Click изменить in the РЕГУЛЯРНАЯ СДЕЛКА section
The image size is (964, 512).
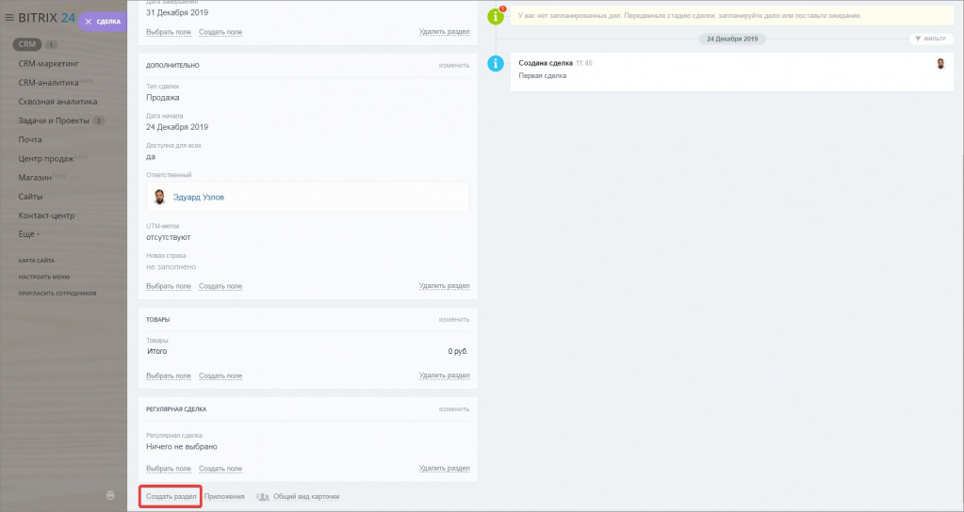tap(453, 408)
